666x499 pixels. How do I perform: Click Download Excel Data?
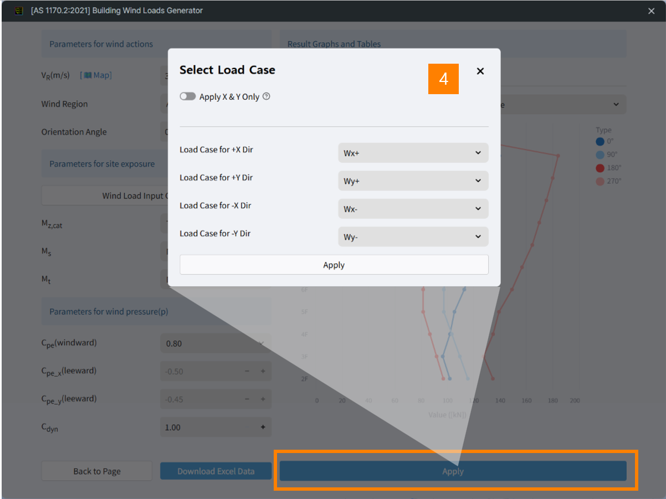click(x=216, y=471)
